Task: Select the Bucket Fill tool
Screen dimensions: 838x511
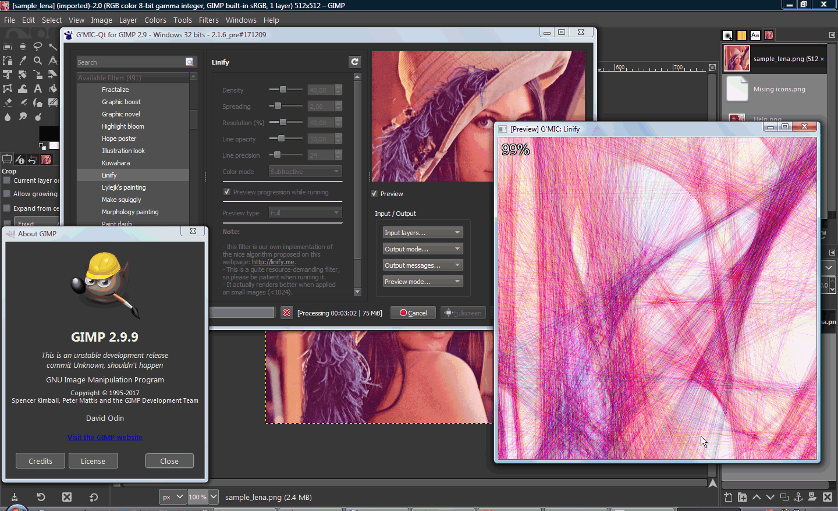Action: pyautogui.click(x=53, y=89)
